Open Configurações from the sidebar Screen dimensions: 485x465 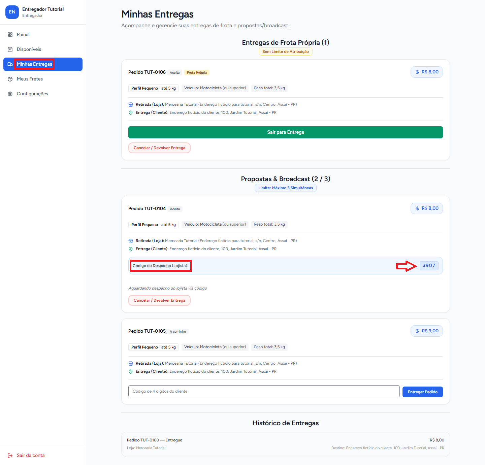pyautogui.click(x=43, y=94)
